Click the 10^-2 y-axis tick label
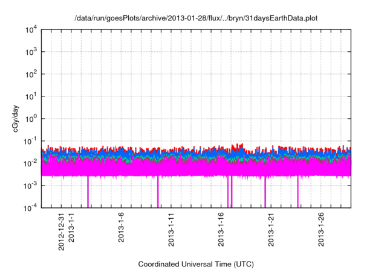387x270 pixels. (30, 163)
